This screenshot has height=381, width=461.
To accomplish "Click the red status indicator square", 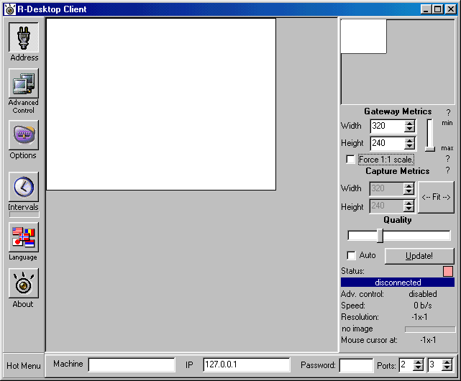I will (448, 271).
